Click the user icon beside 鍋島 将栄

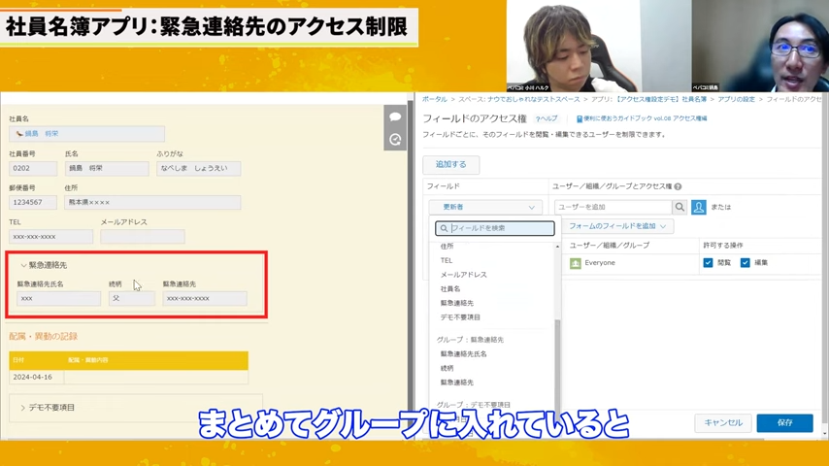(x=19, y=134)
